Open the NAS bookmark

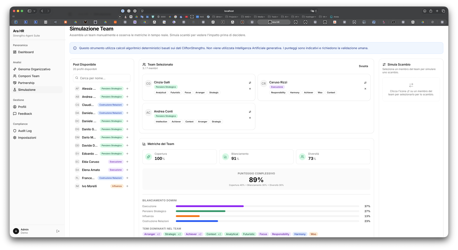[x=200, y=17]
